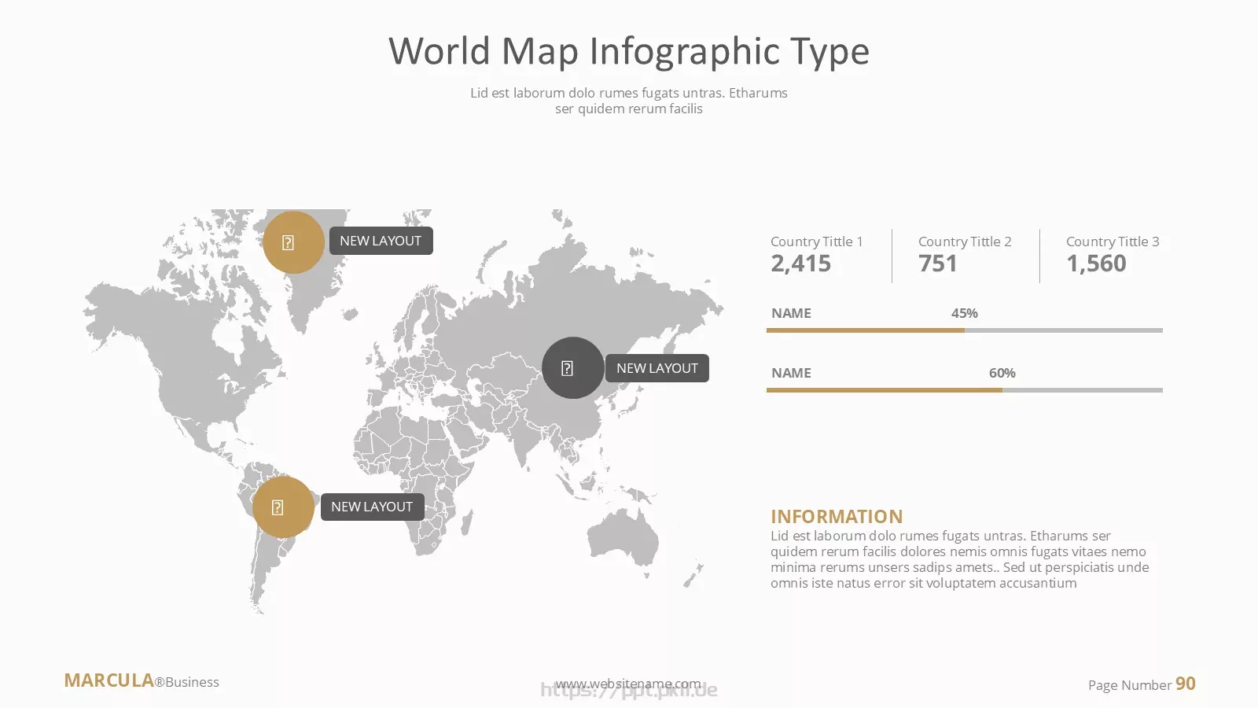Click the INFORMATION heading
The image size is (1258, 708).
(837, 517)
